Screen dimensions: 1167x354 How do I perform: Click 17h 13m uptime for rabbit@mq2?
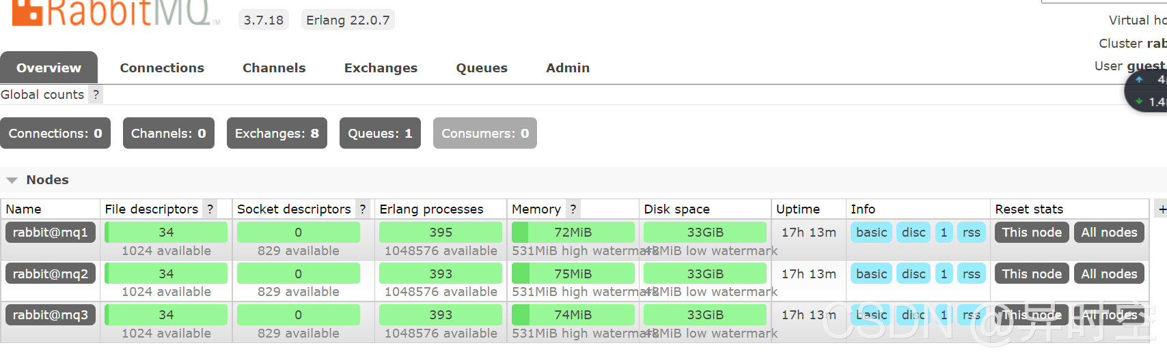(809, 274)
